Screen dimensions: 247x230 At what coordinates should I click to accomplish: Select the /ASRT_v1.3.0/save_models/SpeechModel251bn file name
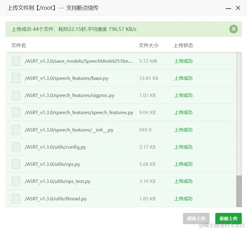(x=79, y=61)
